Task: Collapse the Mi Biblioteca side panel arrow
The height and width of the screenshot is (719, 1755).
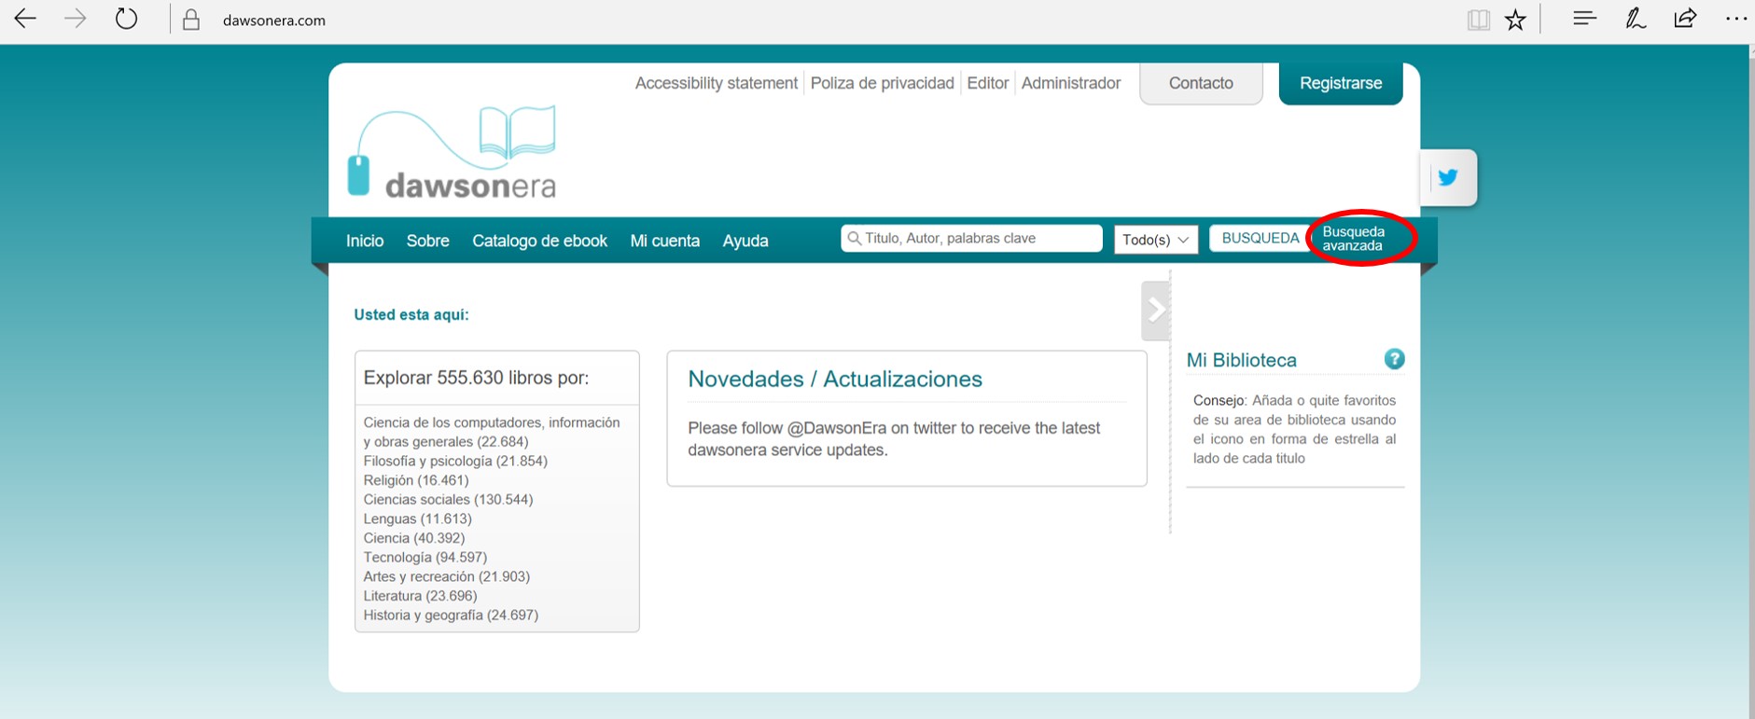Action: [1155, 310]
